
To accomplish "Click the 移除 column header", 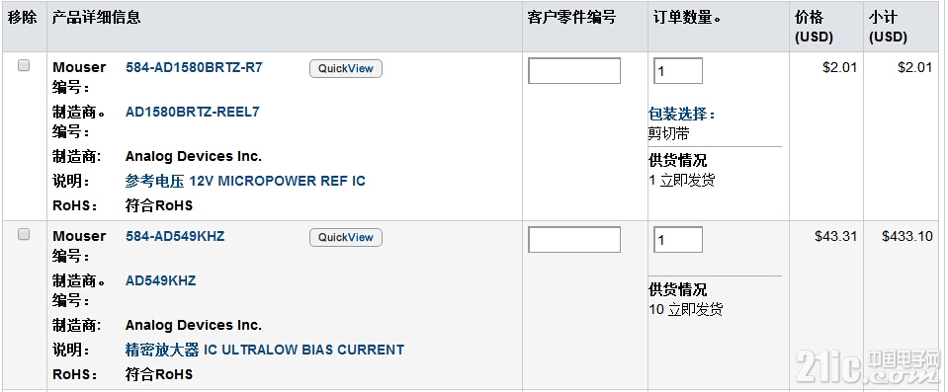I will [x=23, y=18].
